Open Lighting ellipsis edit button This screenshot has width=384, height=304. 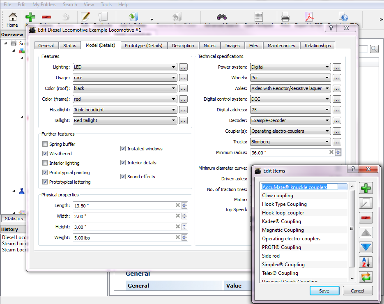tap(183, 67)
